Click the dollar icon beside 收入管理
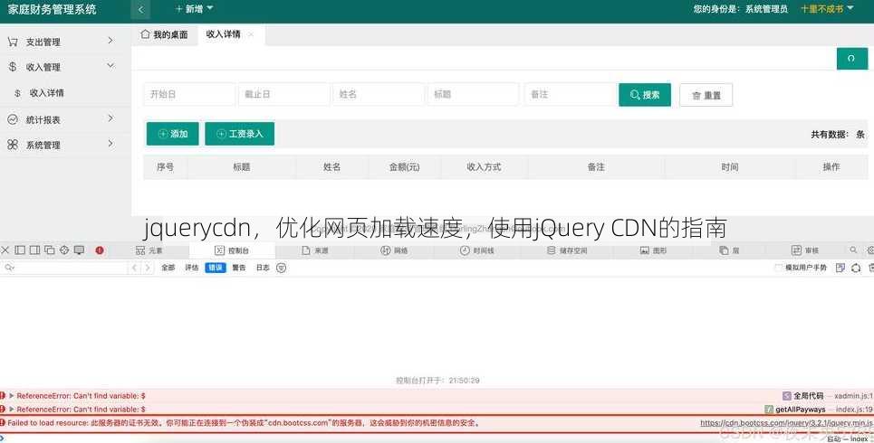This screenshot has height=443, width=874. tap(13, 67)
